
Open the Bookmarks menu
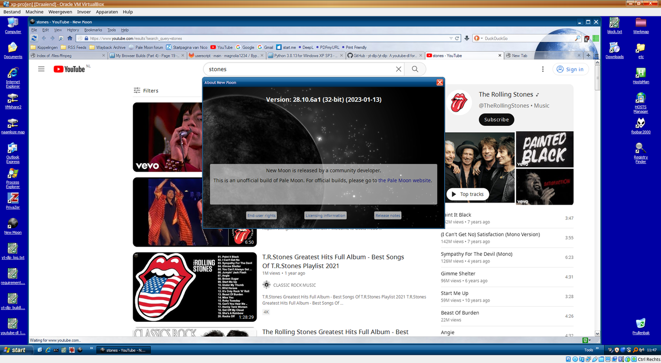pyautogui.click(x=93, y=30)
